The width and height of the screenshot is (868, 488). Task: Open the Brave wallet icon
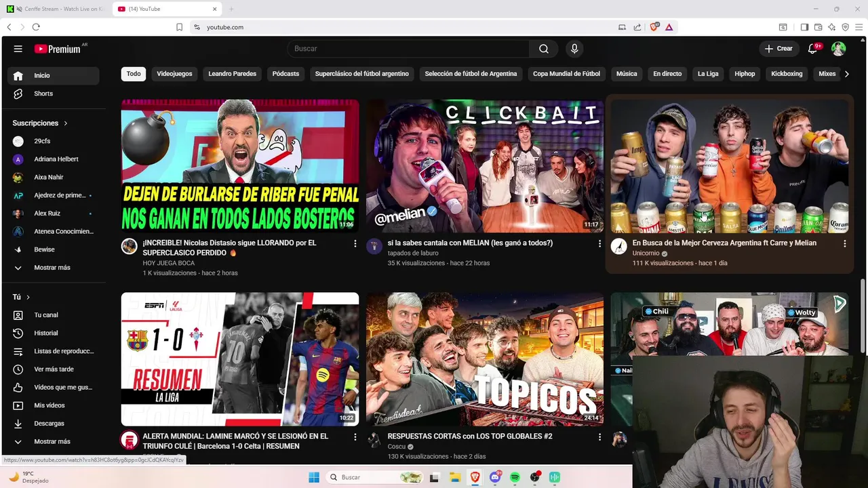click(818, 27)
